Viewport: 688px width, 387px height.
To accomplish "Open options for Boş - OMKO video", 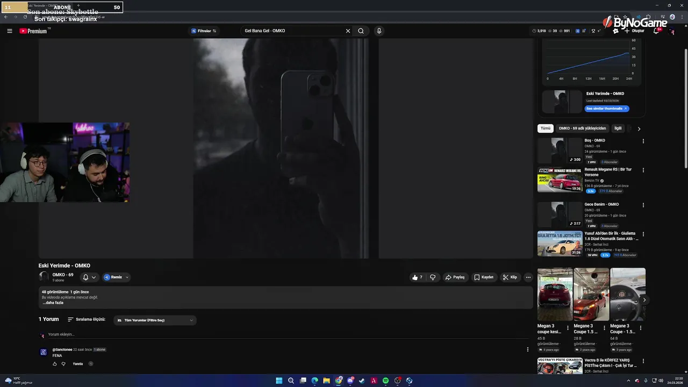I will 643,141.
